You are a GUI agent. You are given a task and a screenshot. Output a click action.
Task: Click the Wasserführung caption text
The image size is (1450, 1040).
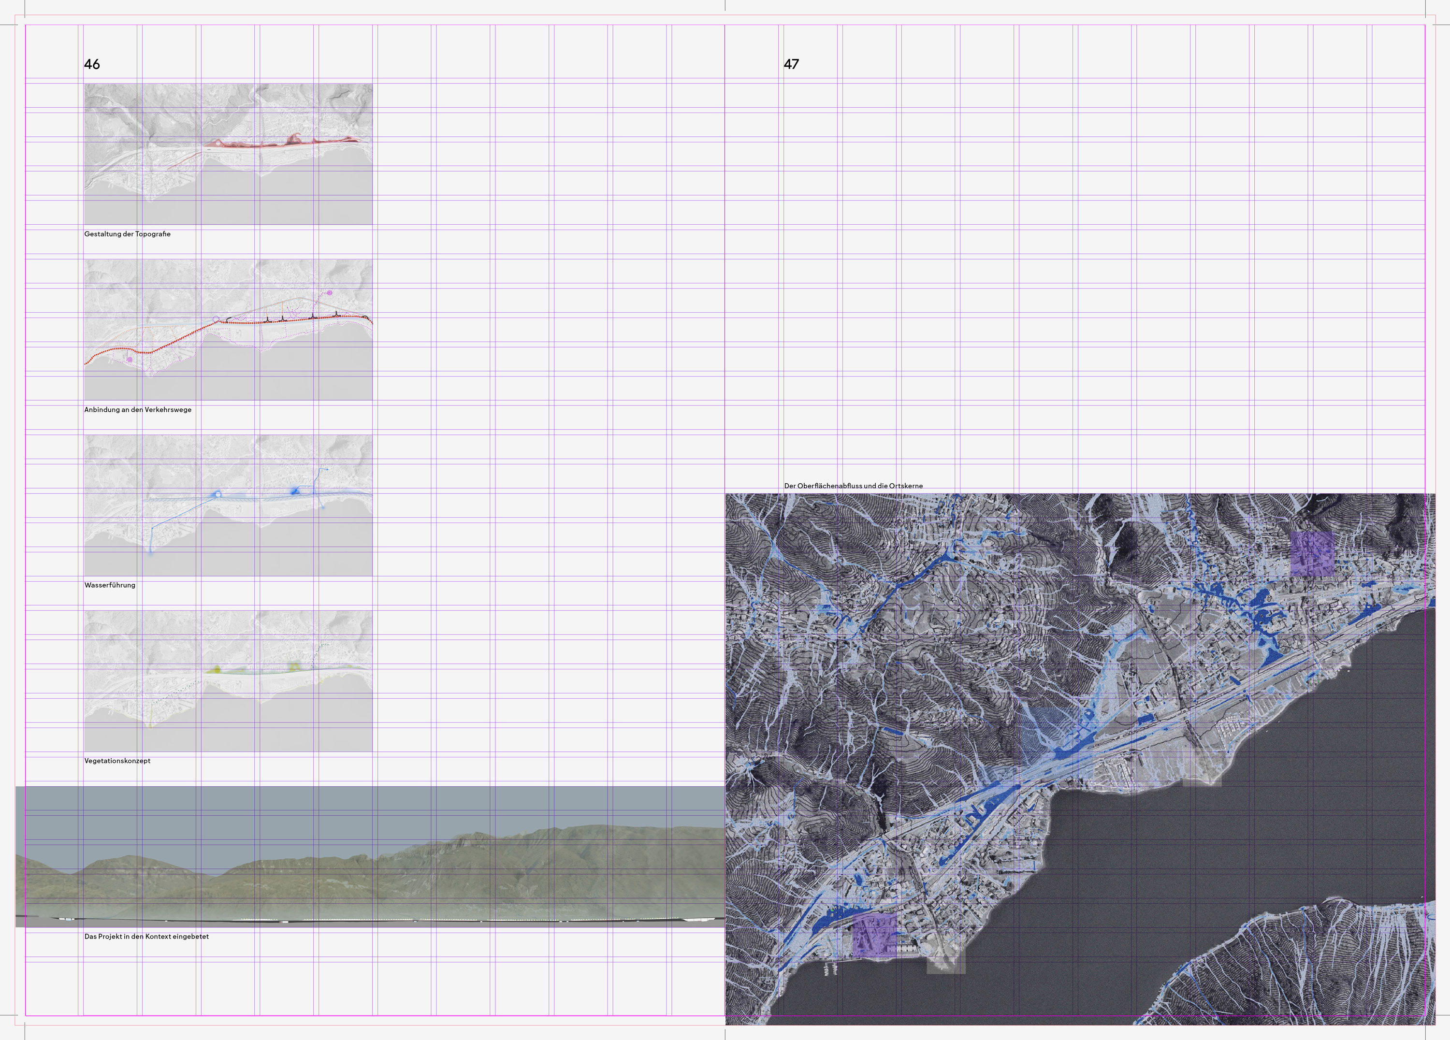110,585
